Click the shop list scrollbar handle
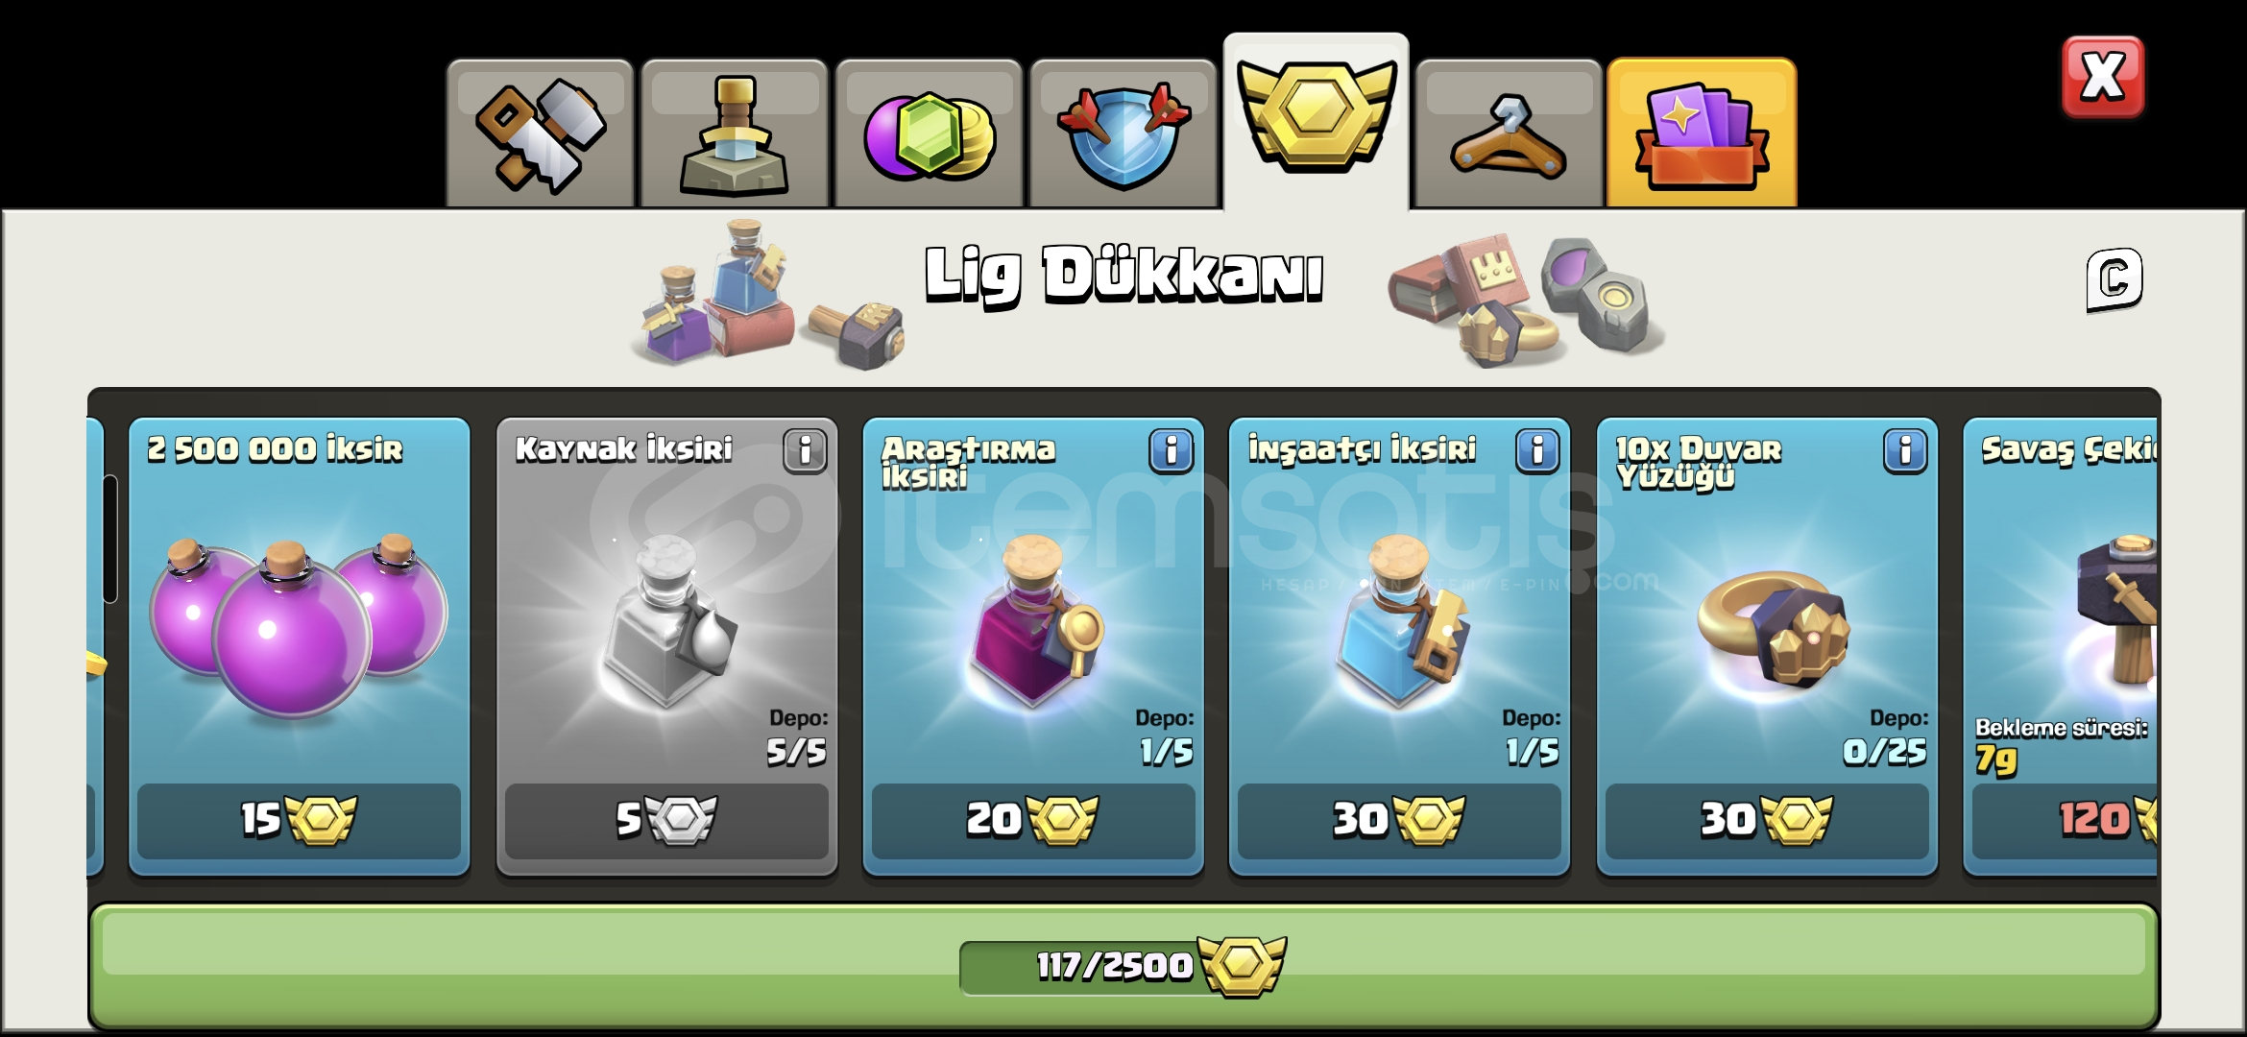Viewport: 2247px width, 1037px height. click(x=110, y=539)
